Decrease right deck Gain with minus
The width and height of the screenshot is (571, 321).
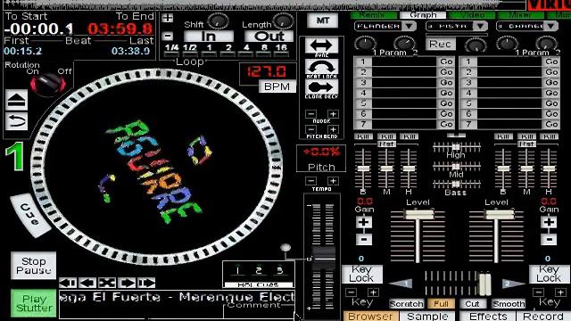[549, 240]
